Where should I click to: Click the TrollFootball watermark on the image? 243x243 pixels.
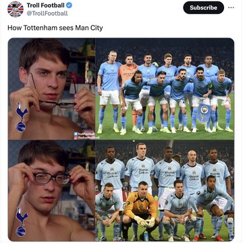click(x=86, y=136)
